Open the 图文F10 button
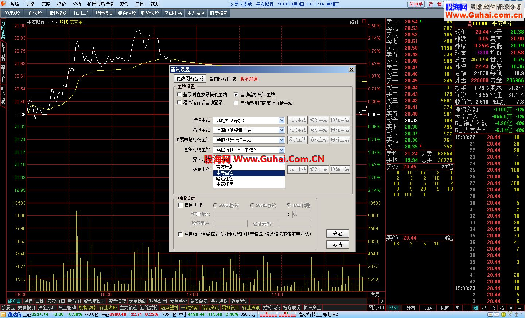This screenshot has width=525, height=318. click(x=376, y=308)
